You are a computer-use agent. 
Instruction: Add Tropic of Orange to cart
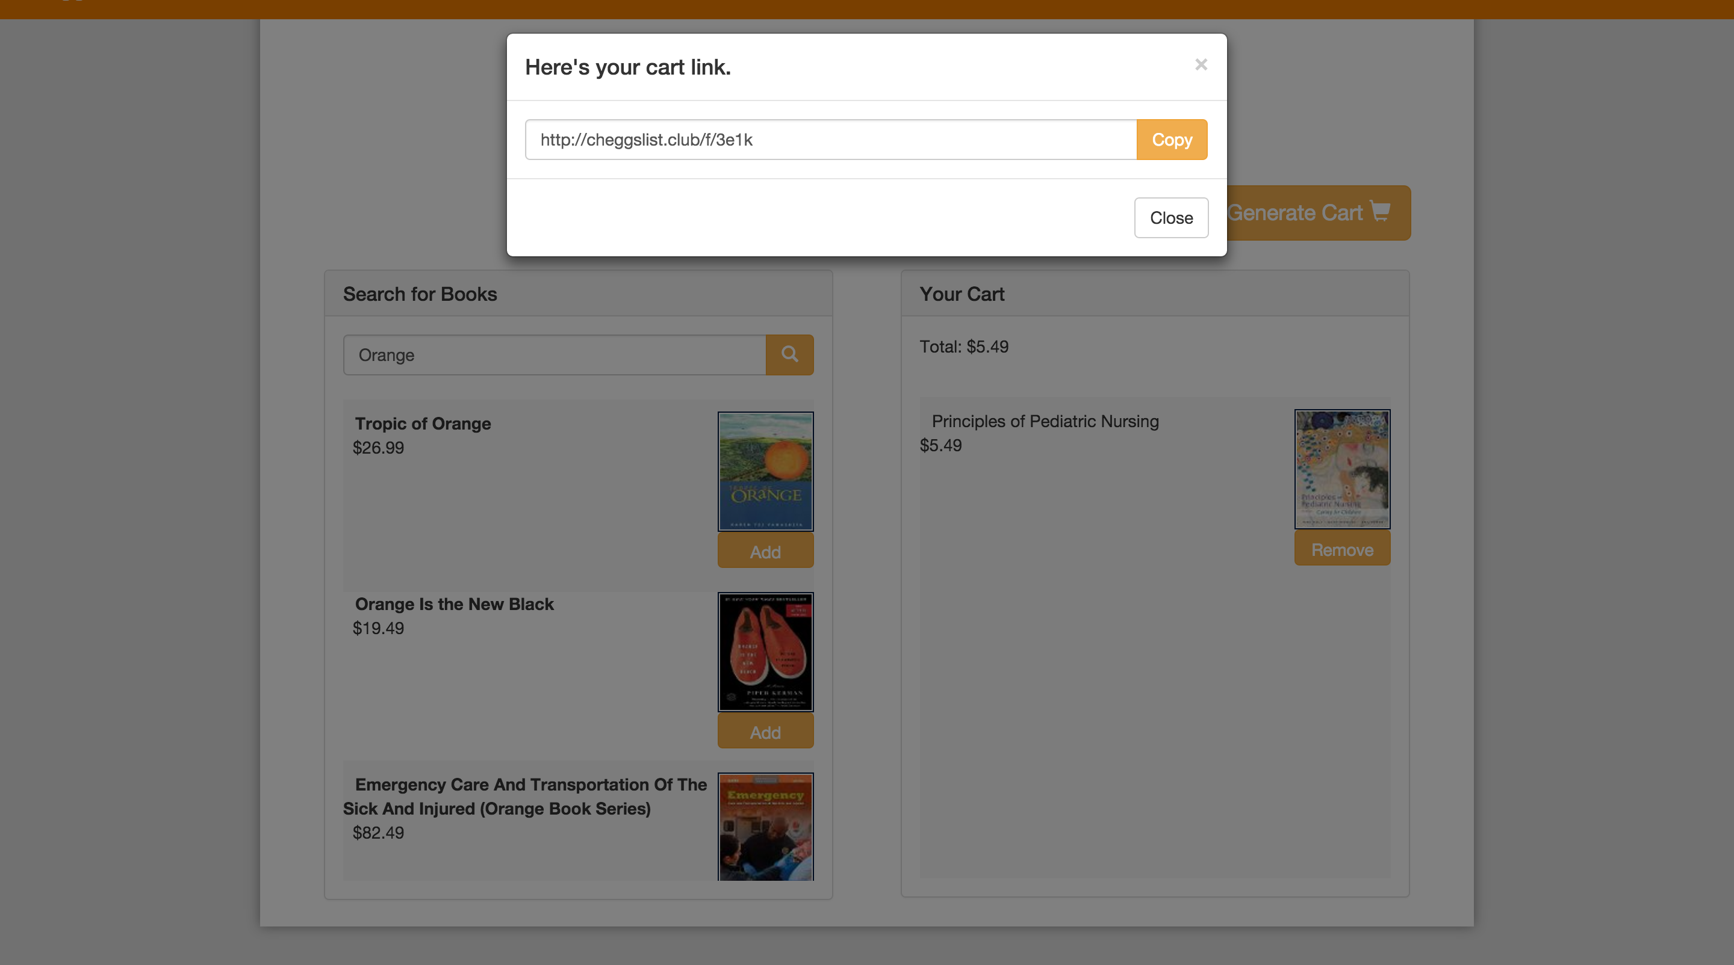(765, 552)
